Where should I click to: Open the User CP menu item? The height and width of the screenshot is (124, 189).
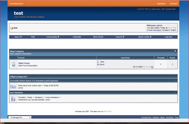click(18, 37)
